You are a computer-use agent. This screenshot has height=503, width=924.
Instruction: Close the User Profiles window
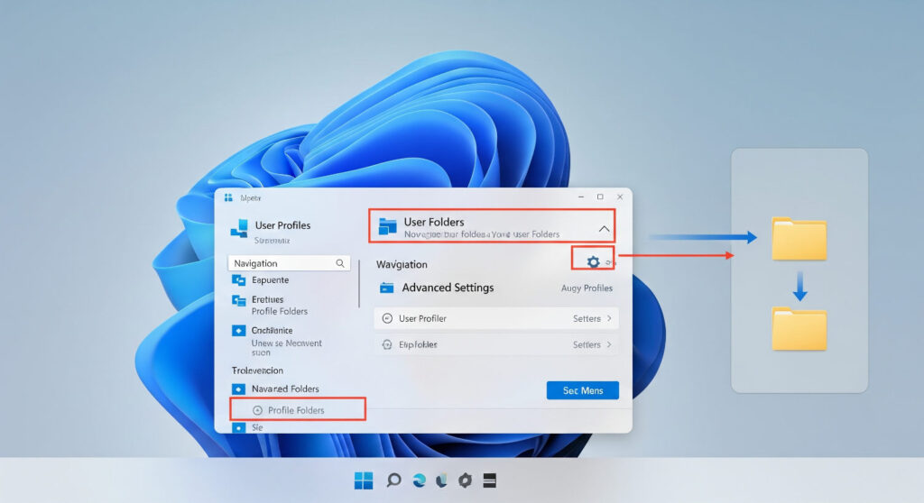point(620,197)
